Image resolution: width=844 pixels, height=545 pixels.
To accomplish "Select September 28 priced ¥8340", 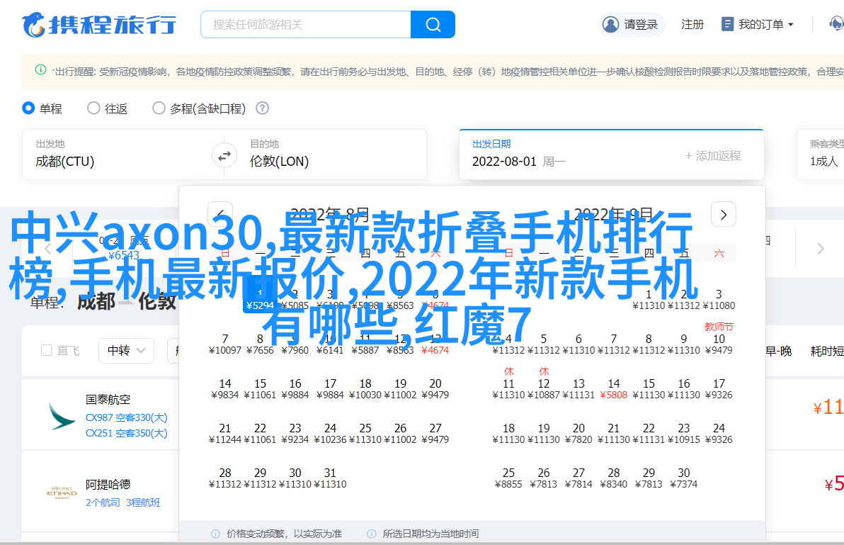I will tap(614, 478).
